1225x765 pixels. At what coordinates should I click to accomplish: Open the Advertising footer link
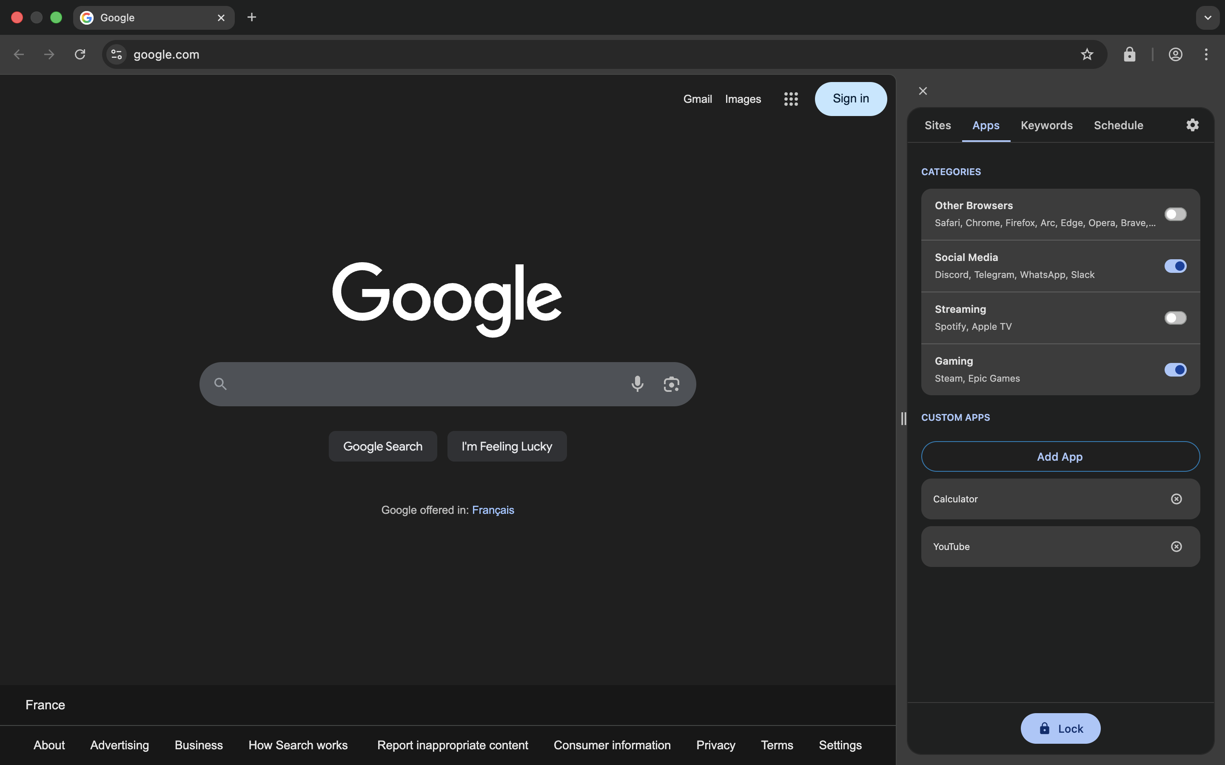[120, 745]
